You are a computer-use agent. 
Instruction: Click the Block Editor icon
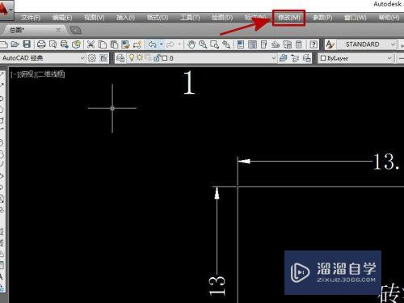point(137,44)
